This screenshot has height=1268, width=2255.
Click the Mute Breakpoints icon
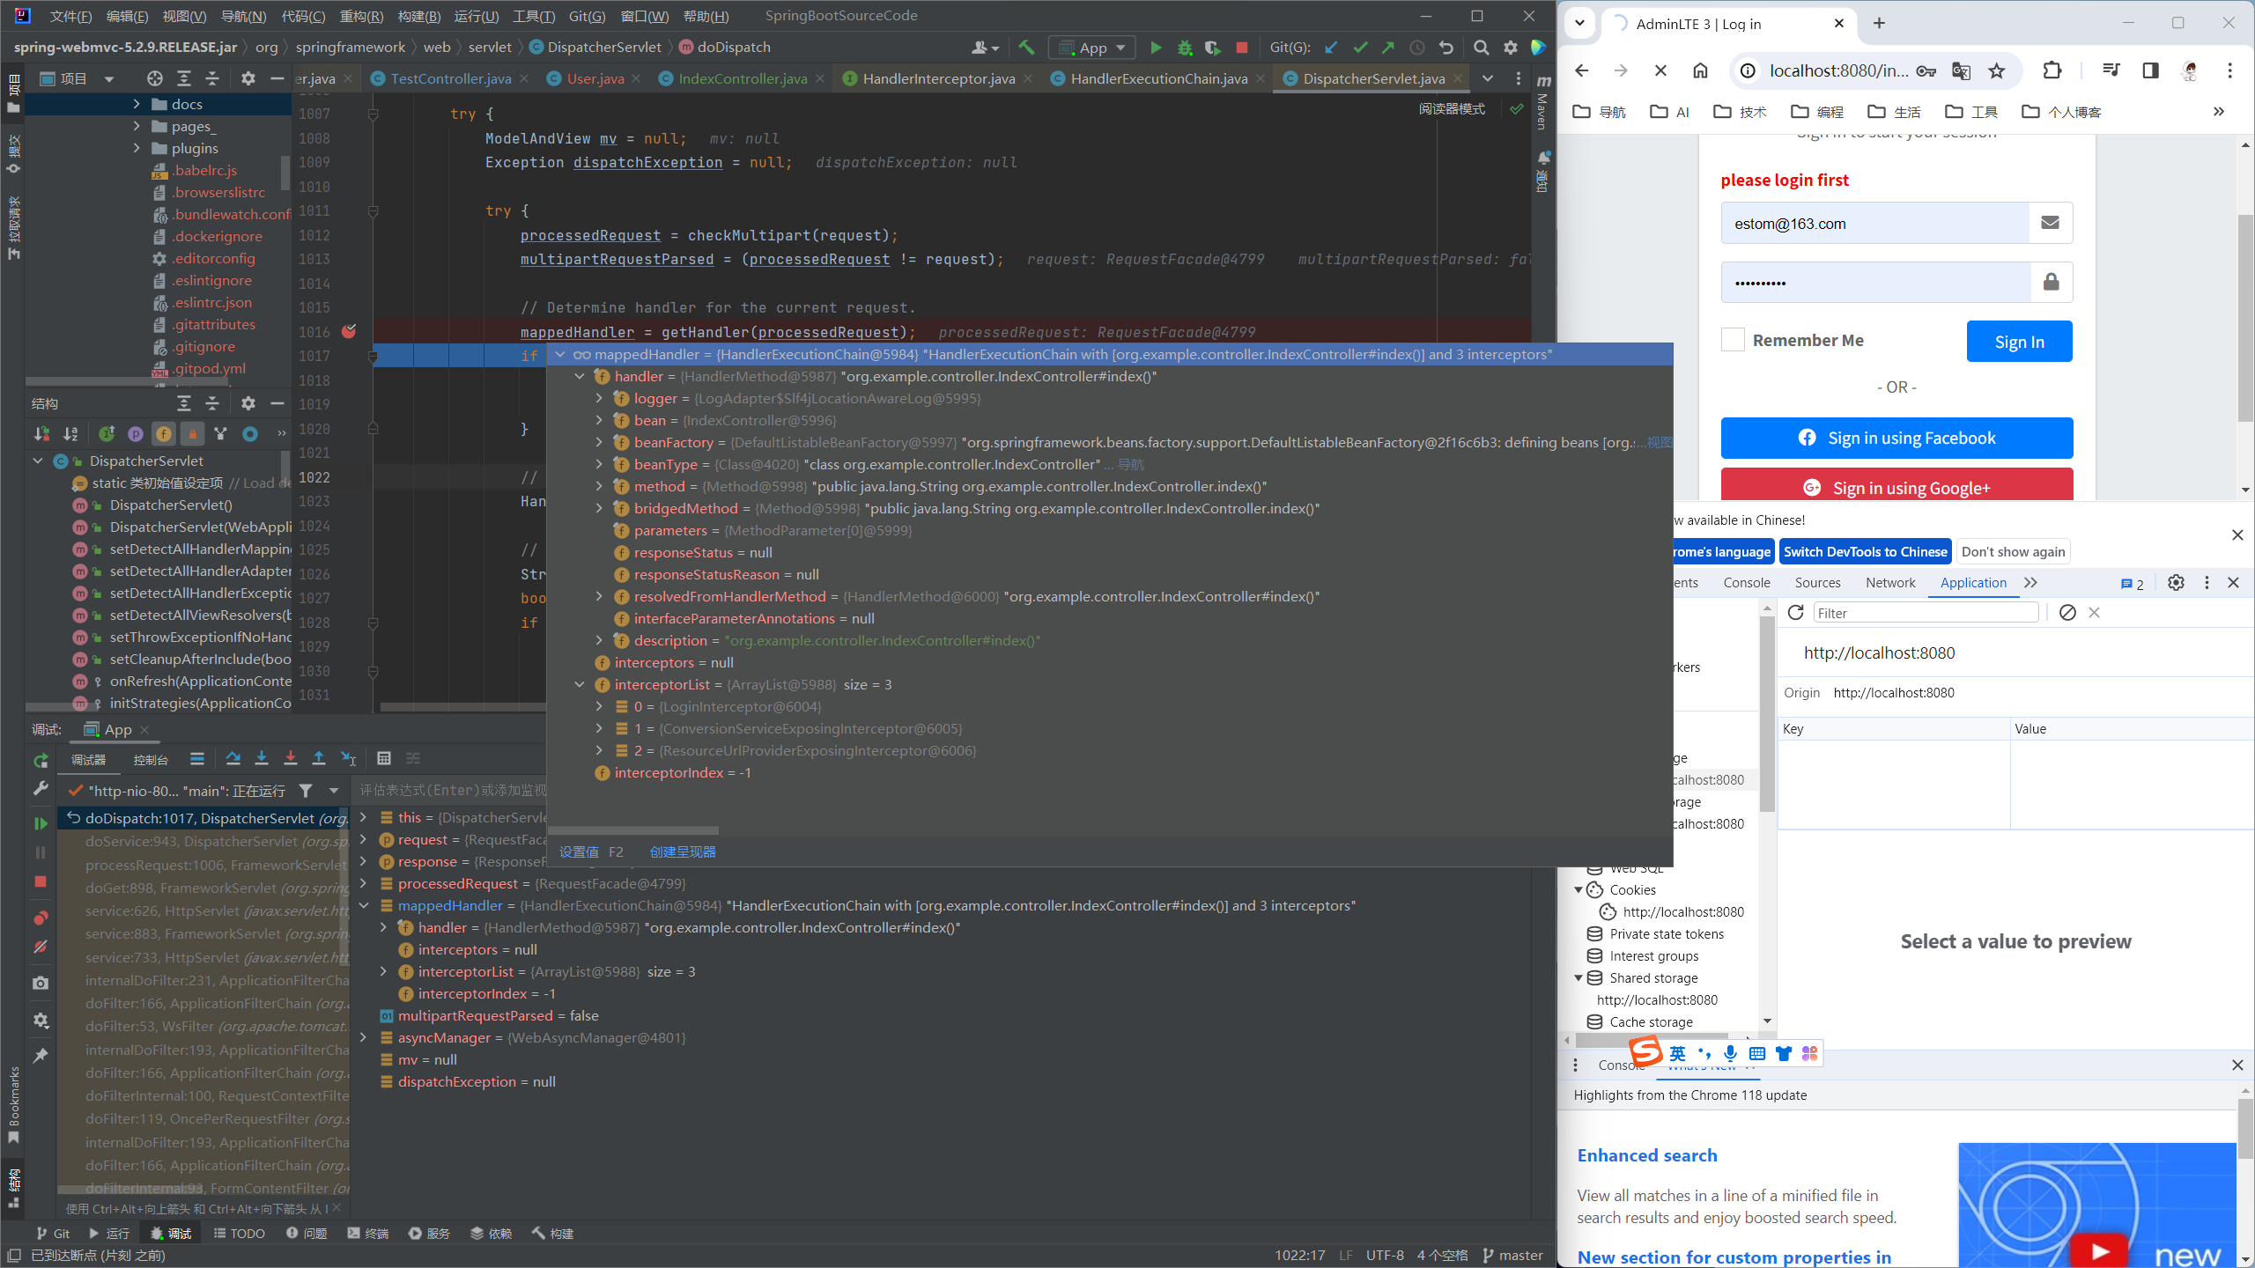point(41,947)
